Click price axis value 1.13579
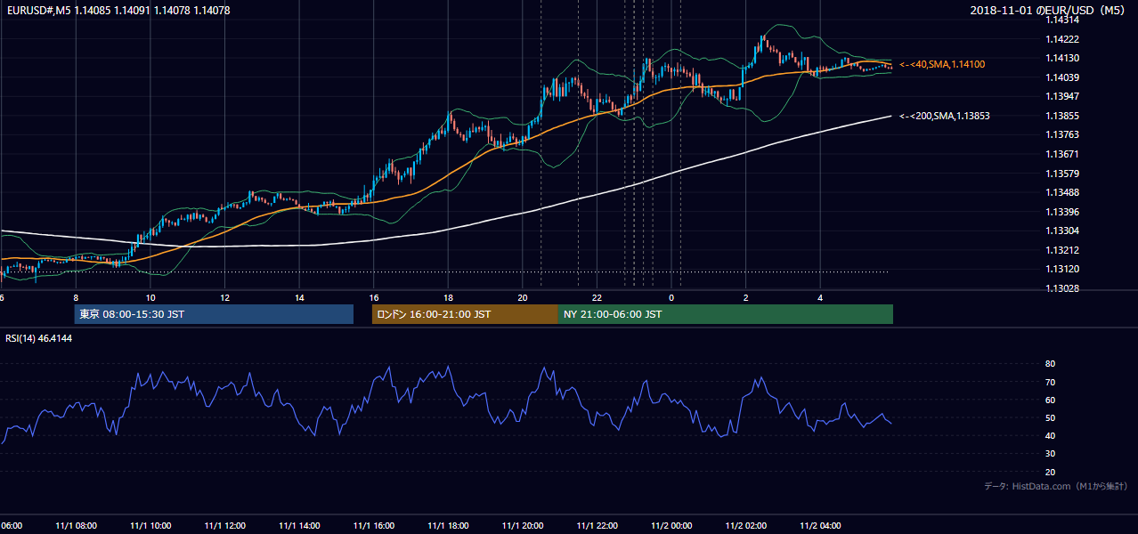The image size is (1138, 534). point(1062,174)
